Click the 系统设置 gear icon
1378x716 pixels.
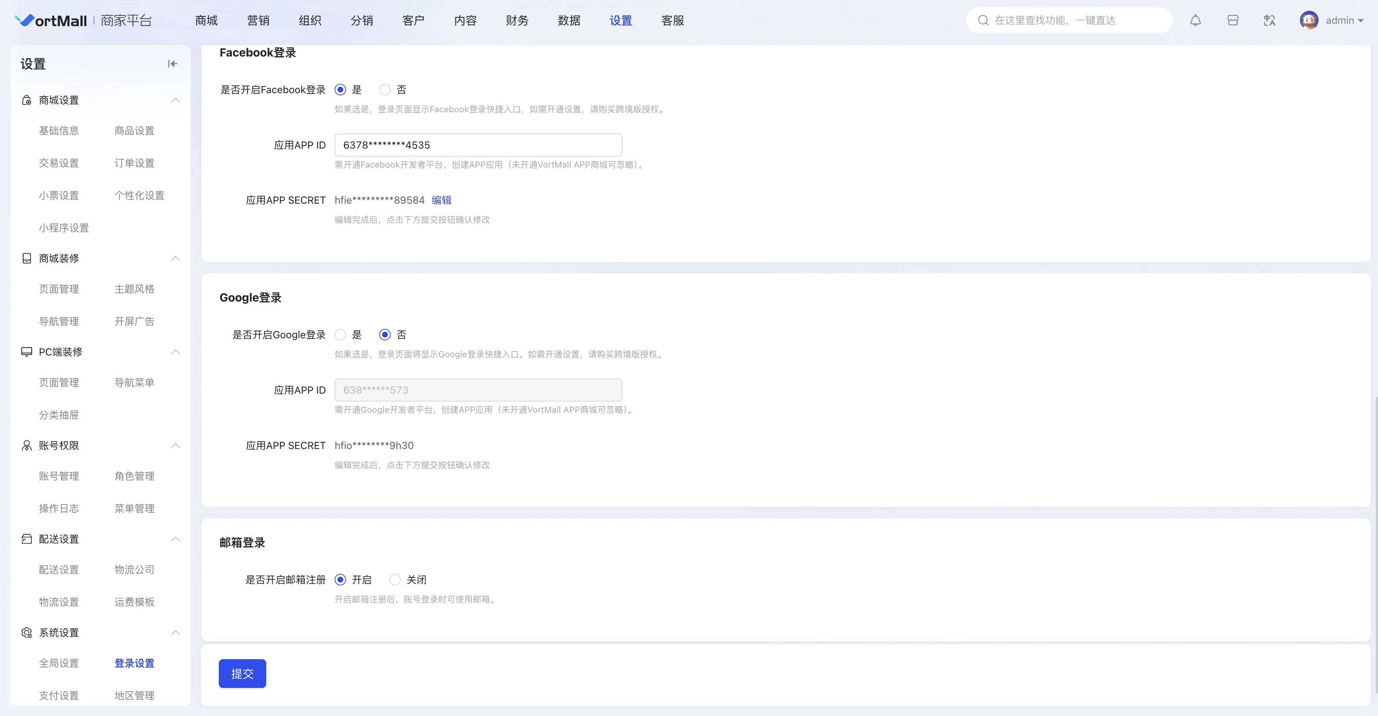[26, 633]
